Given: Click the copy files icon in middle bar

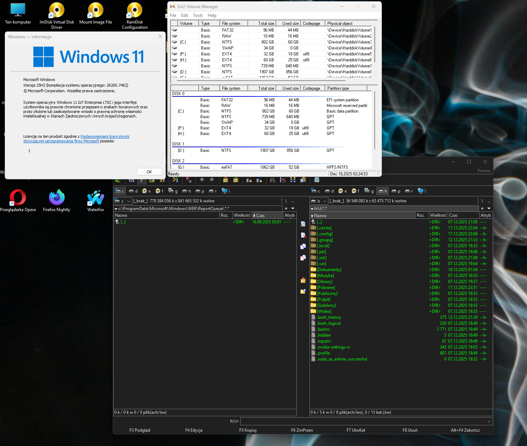Looking at the screenshot, I should pyautogui.click(x=303, y=246).
